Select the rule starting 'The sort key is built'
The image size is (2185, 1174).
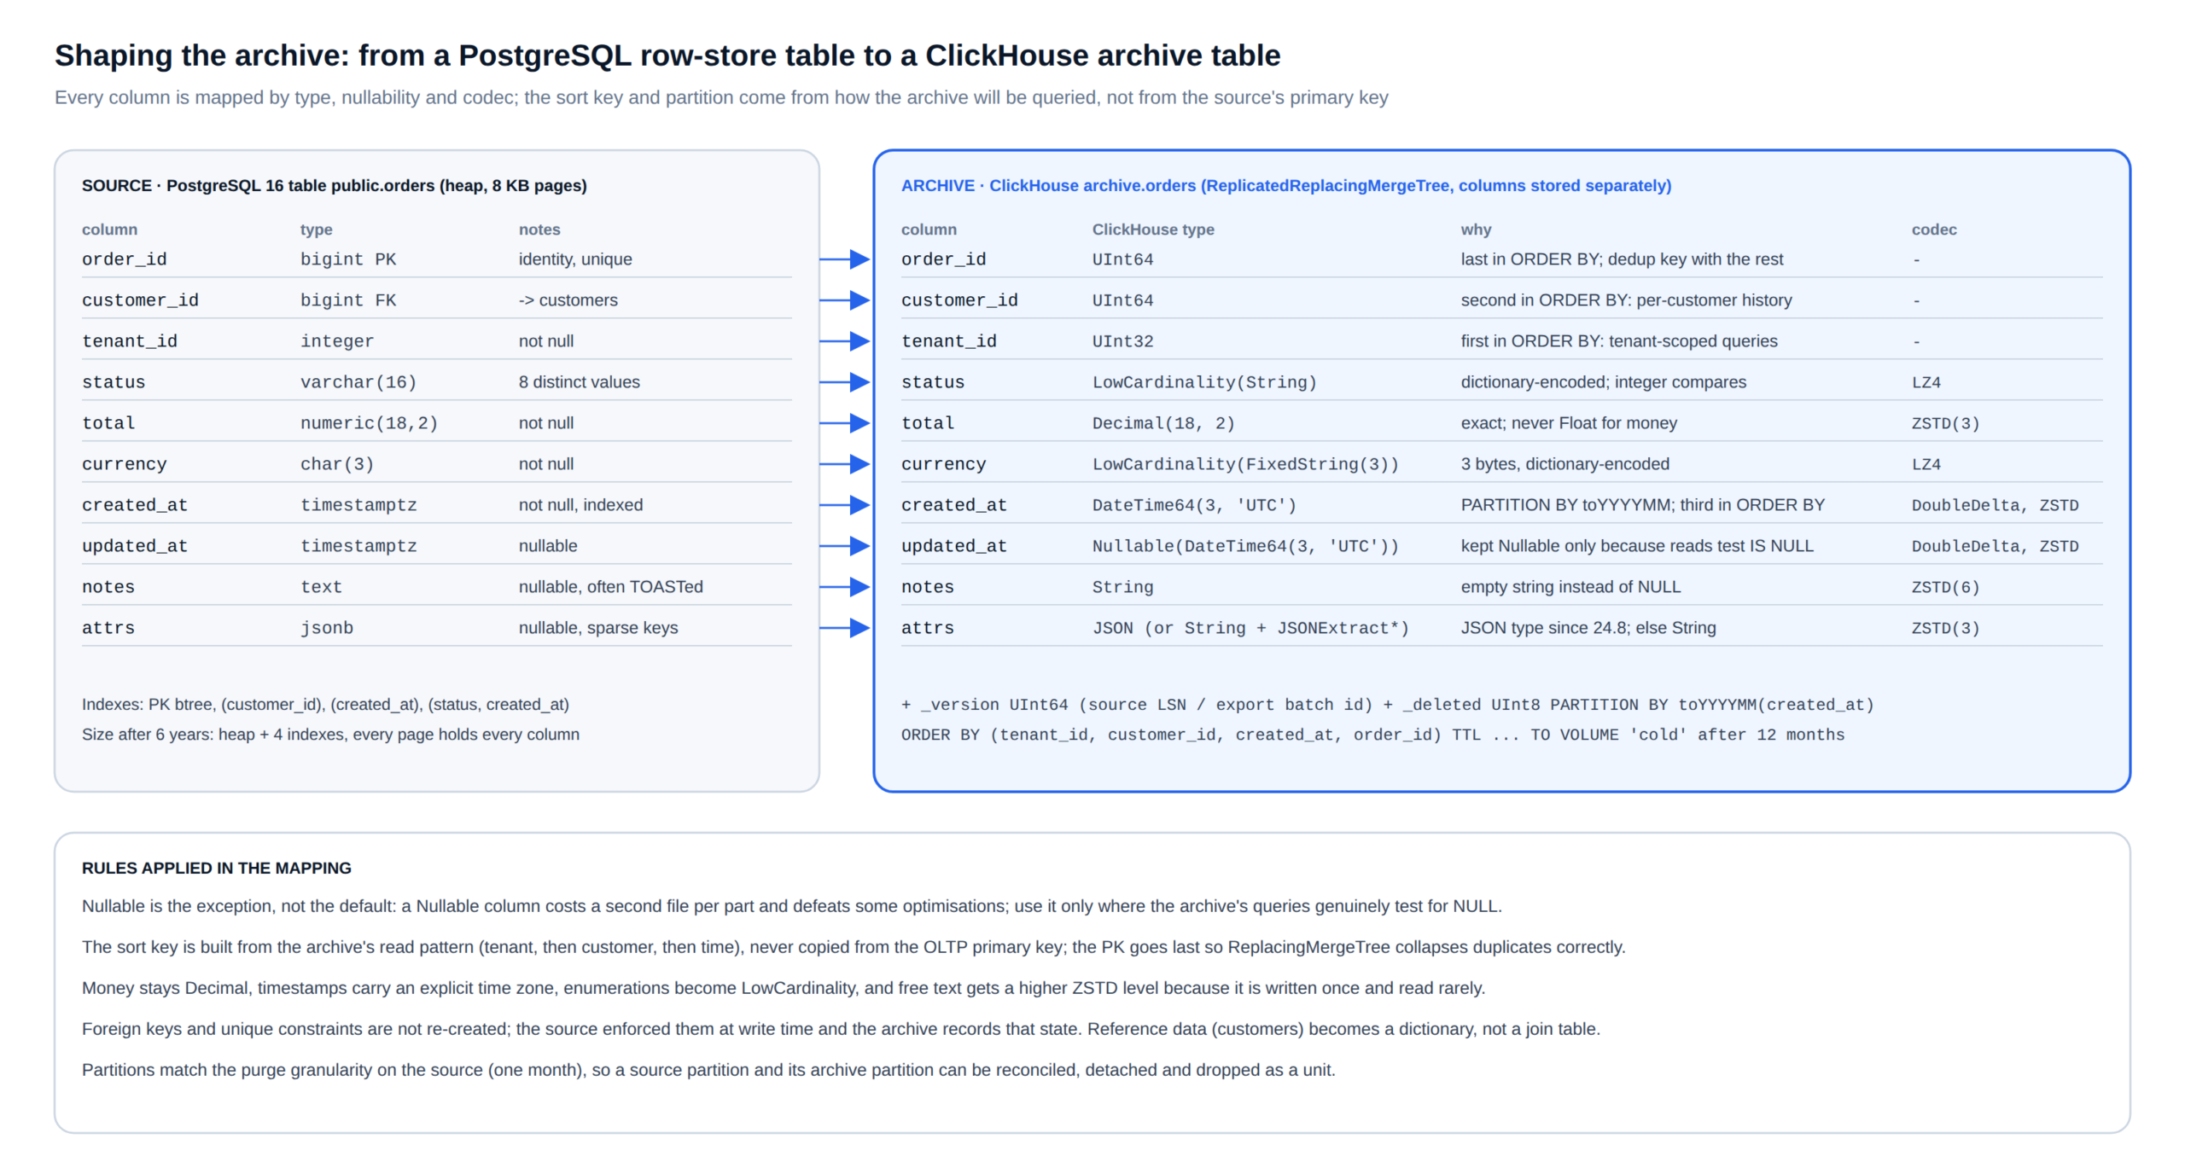click(x=854, y=947)
